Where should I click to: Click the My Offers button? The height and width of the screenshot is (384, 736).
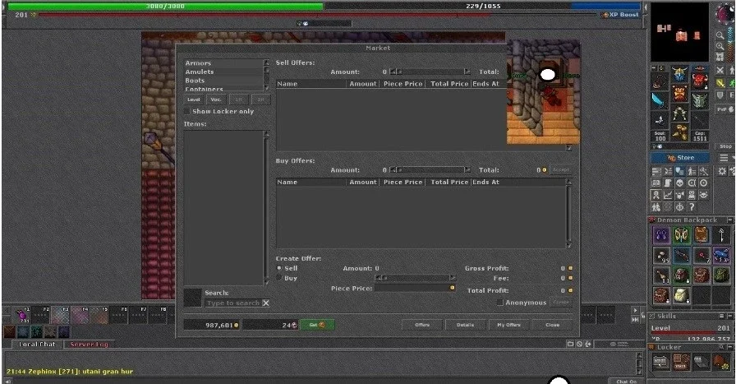(508, 325)
